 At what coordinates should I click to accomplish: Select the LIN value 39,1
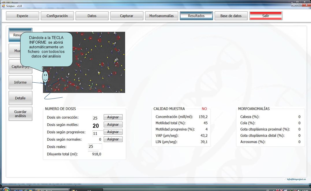click(204, 142)
